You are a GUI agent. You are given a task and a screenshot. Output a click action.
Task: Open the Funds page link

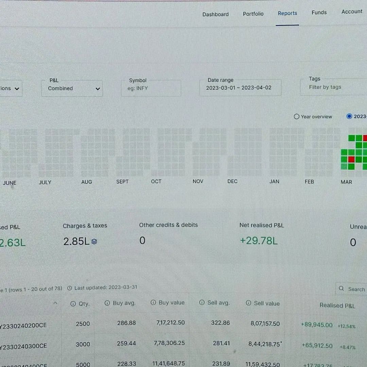tap(319, 13)
